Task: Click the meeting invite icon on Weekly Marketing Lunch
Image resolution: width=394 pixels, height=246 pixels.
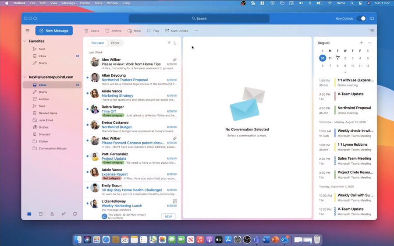Action: 175,201
